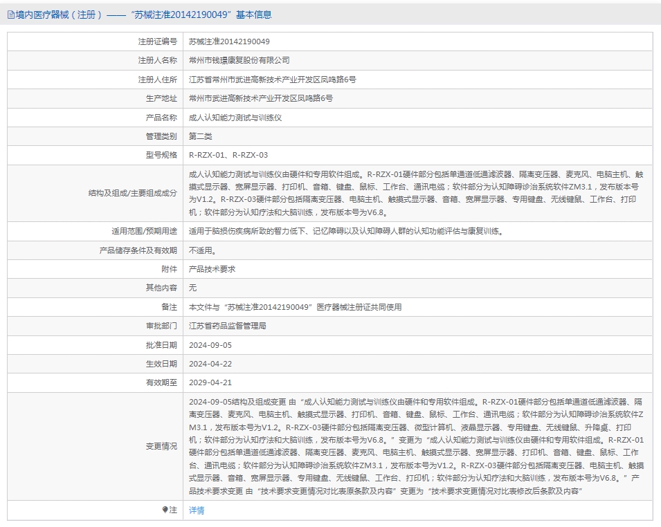Click attachment value 产品技术要求

pos(212,269)
